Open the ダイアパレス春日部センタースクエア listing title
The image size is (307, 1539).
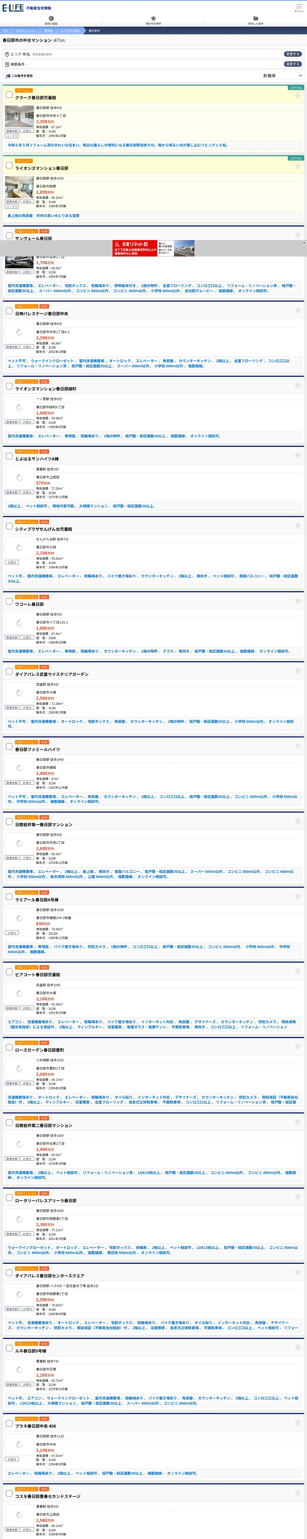[x=50, y=1276]
